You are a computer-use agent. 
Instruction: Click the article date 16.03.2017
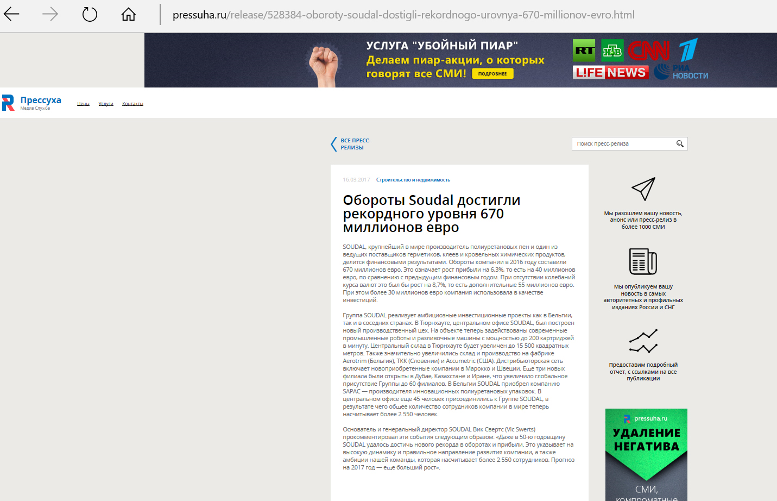[356, 180]
